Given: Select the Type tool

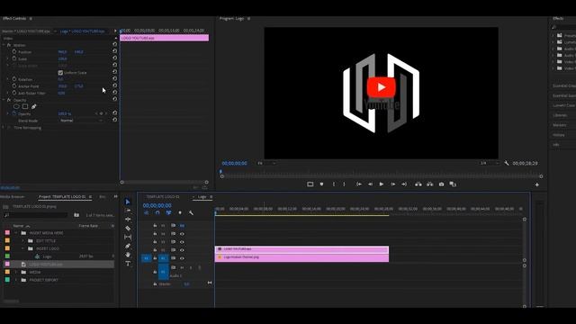Looking at the screenshot, I should [128, 264].
